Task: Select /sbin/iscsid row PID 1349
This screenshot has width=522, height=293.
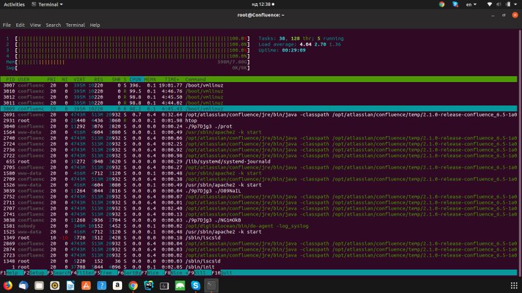Action: pos(258,238)
